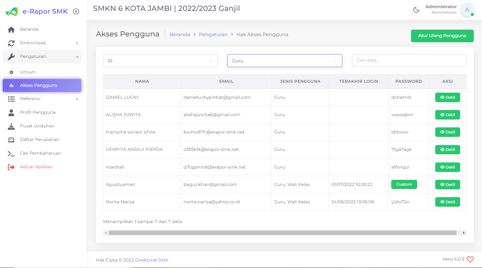Click the Cari data search field
This screenshot has width=482, height=268.
[409, 60]
